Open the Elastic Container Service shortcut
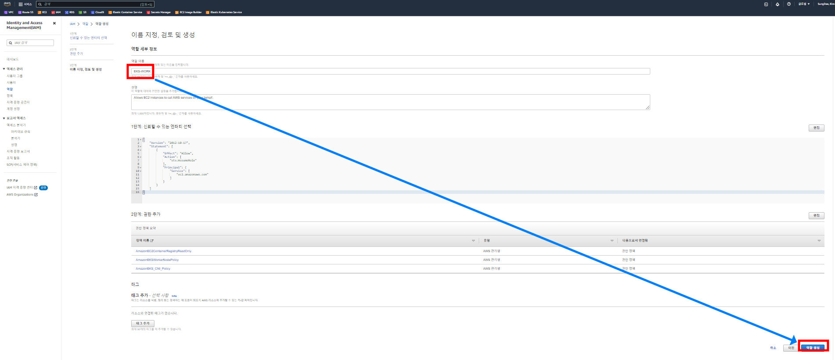Image resolution: width=835 pixels, height=360 pixels. [125, 12]
